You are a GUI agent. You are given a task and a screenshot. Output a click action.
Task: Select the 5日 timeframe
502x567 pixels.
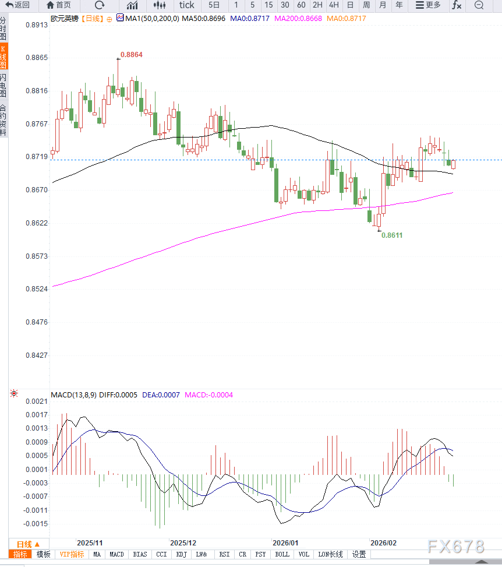pyautogui.click(x=214, y=5)
